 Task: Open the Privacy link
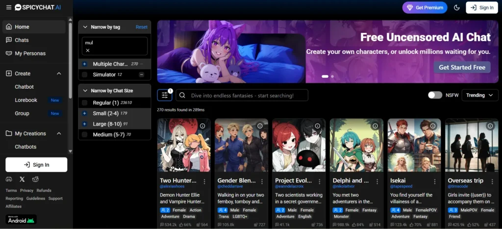click(x=26, y=191)
